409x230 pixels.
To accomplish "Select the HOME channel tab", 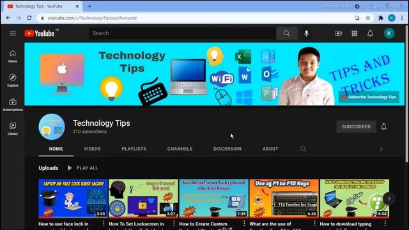I will point(56,149).
